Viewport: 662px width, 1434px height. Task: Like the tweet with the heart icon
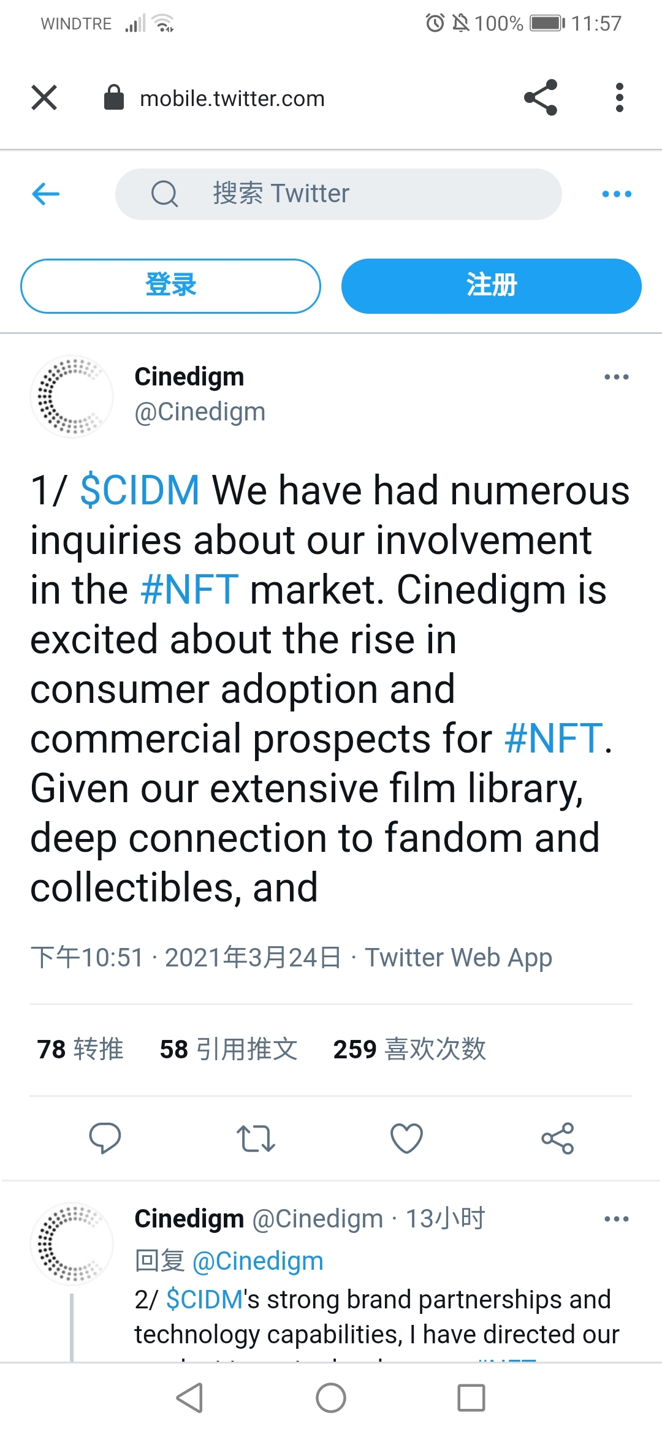[x=406, y=1139]
